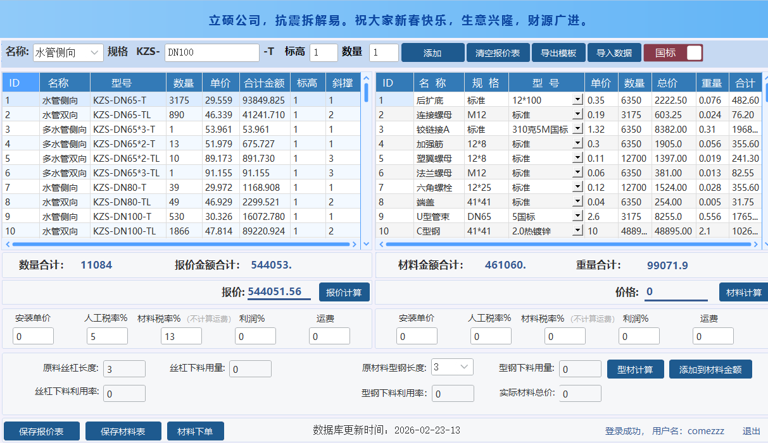This screenshot has width=768, height=443.
Task: Open the 名称 dropdown showing 水管侧向
Action: tap(68, 52)
